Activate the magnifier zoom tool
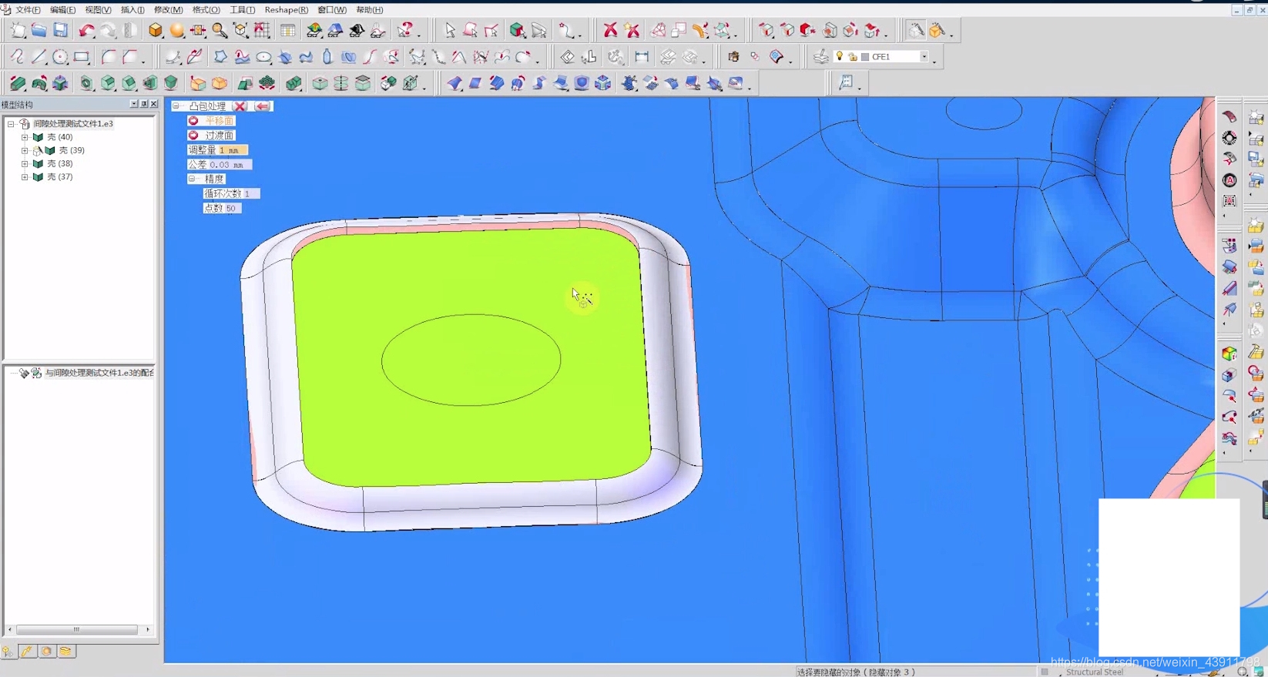This screenshot has height=677, width=1268. coord(220,31)
